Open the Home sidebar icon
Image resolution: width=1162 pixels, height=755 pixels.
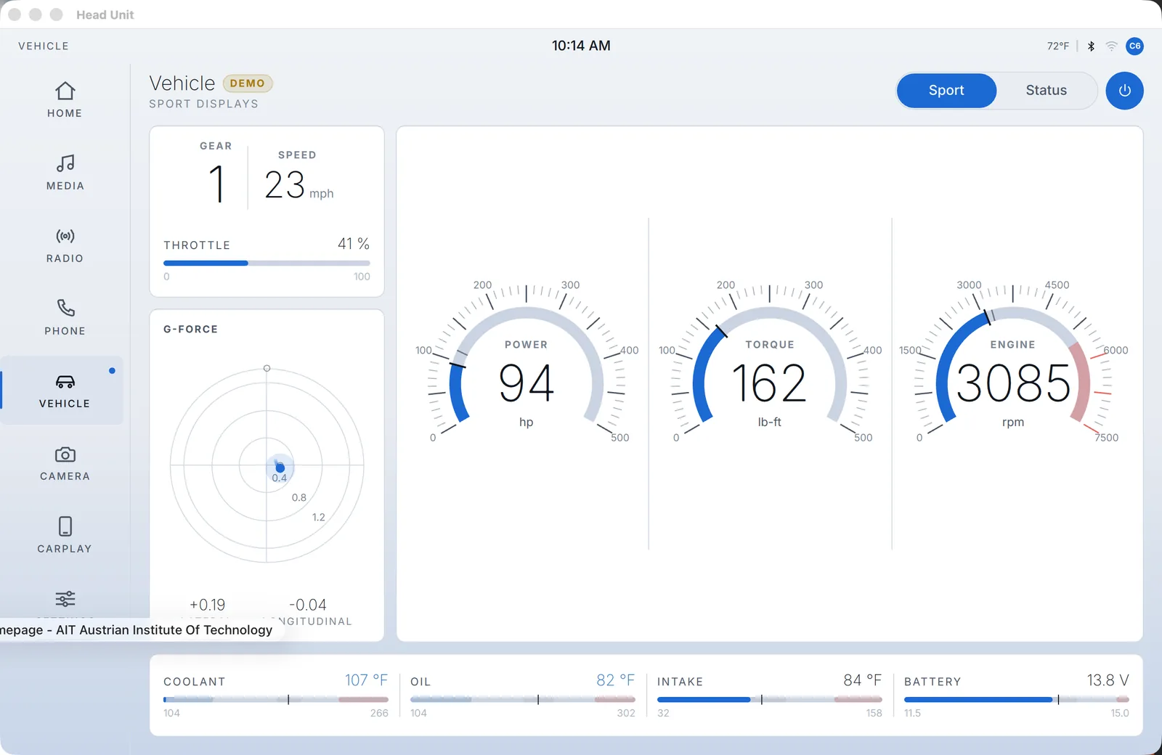click(x=65, y=91)
